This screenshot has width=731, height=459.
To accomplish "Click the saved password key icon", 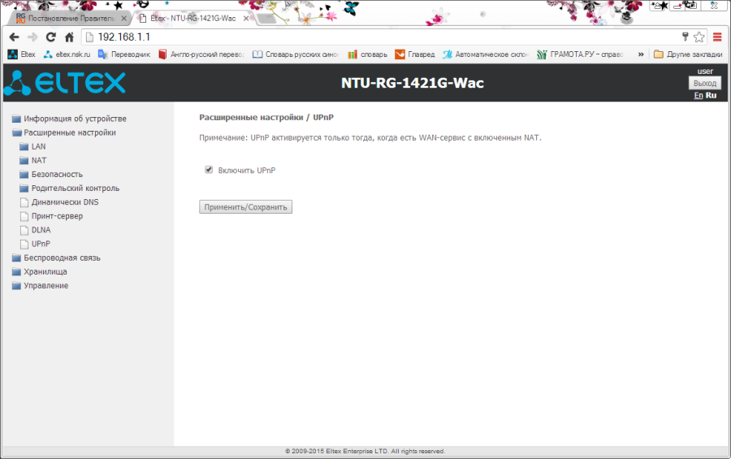I will click(x=686, y=37).
